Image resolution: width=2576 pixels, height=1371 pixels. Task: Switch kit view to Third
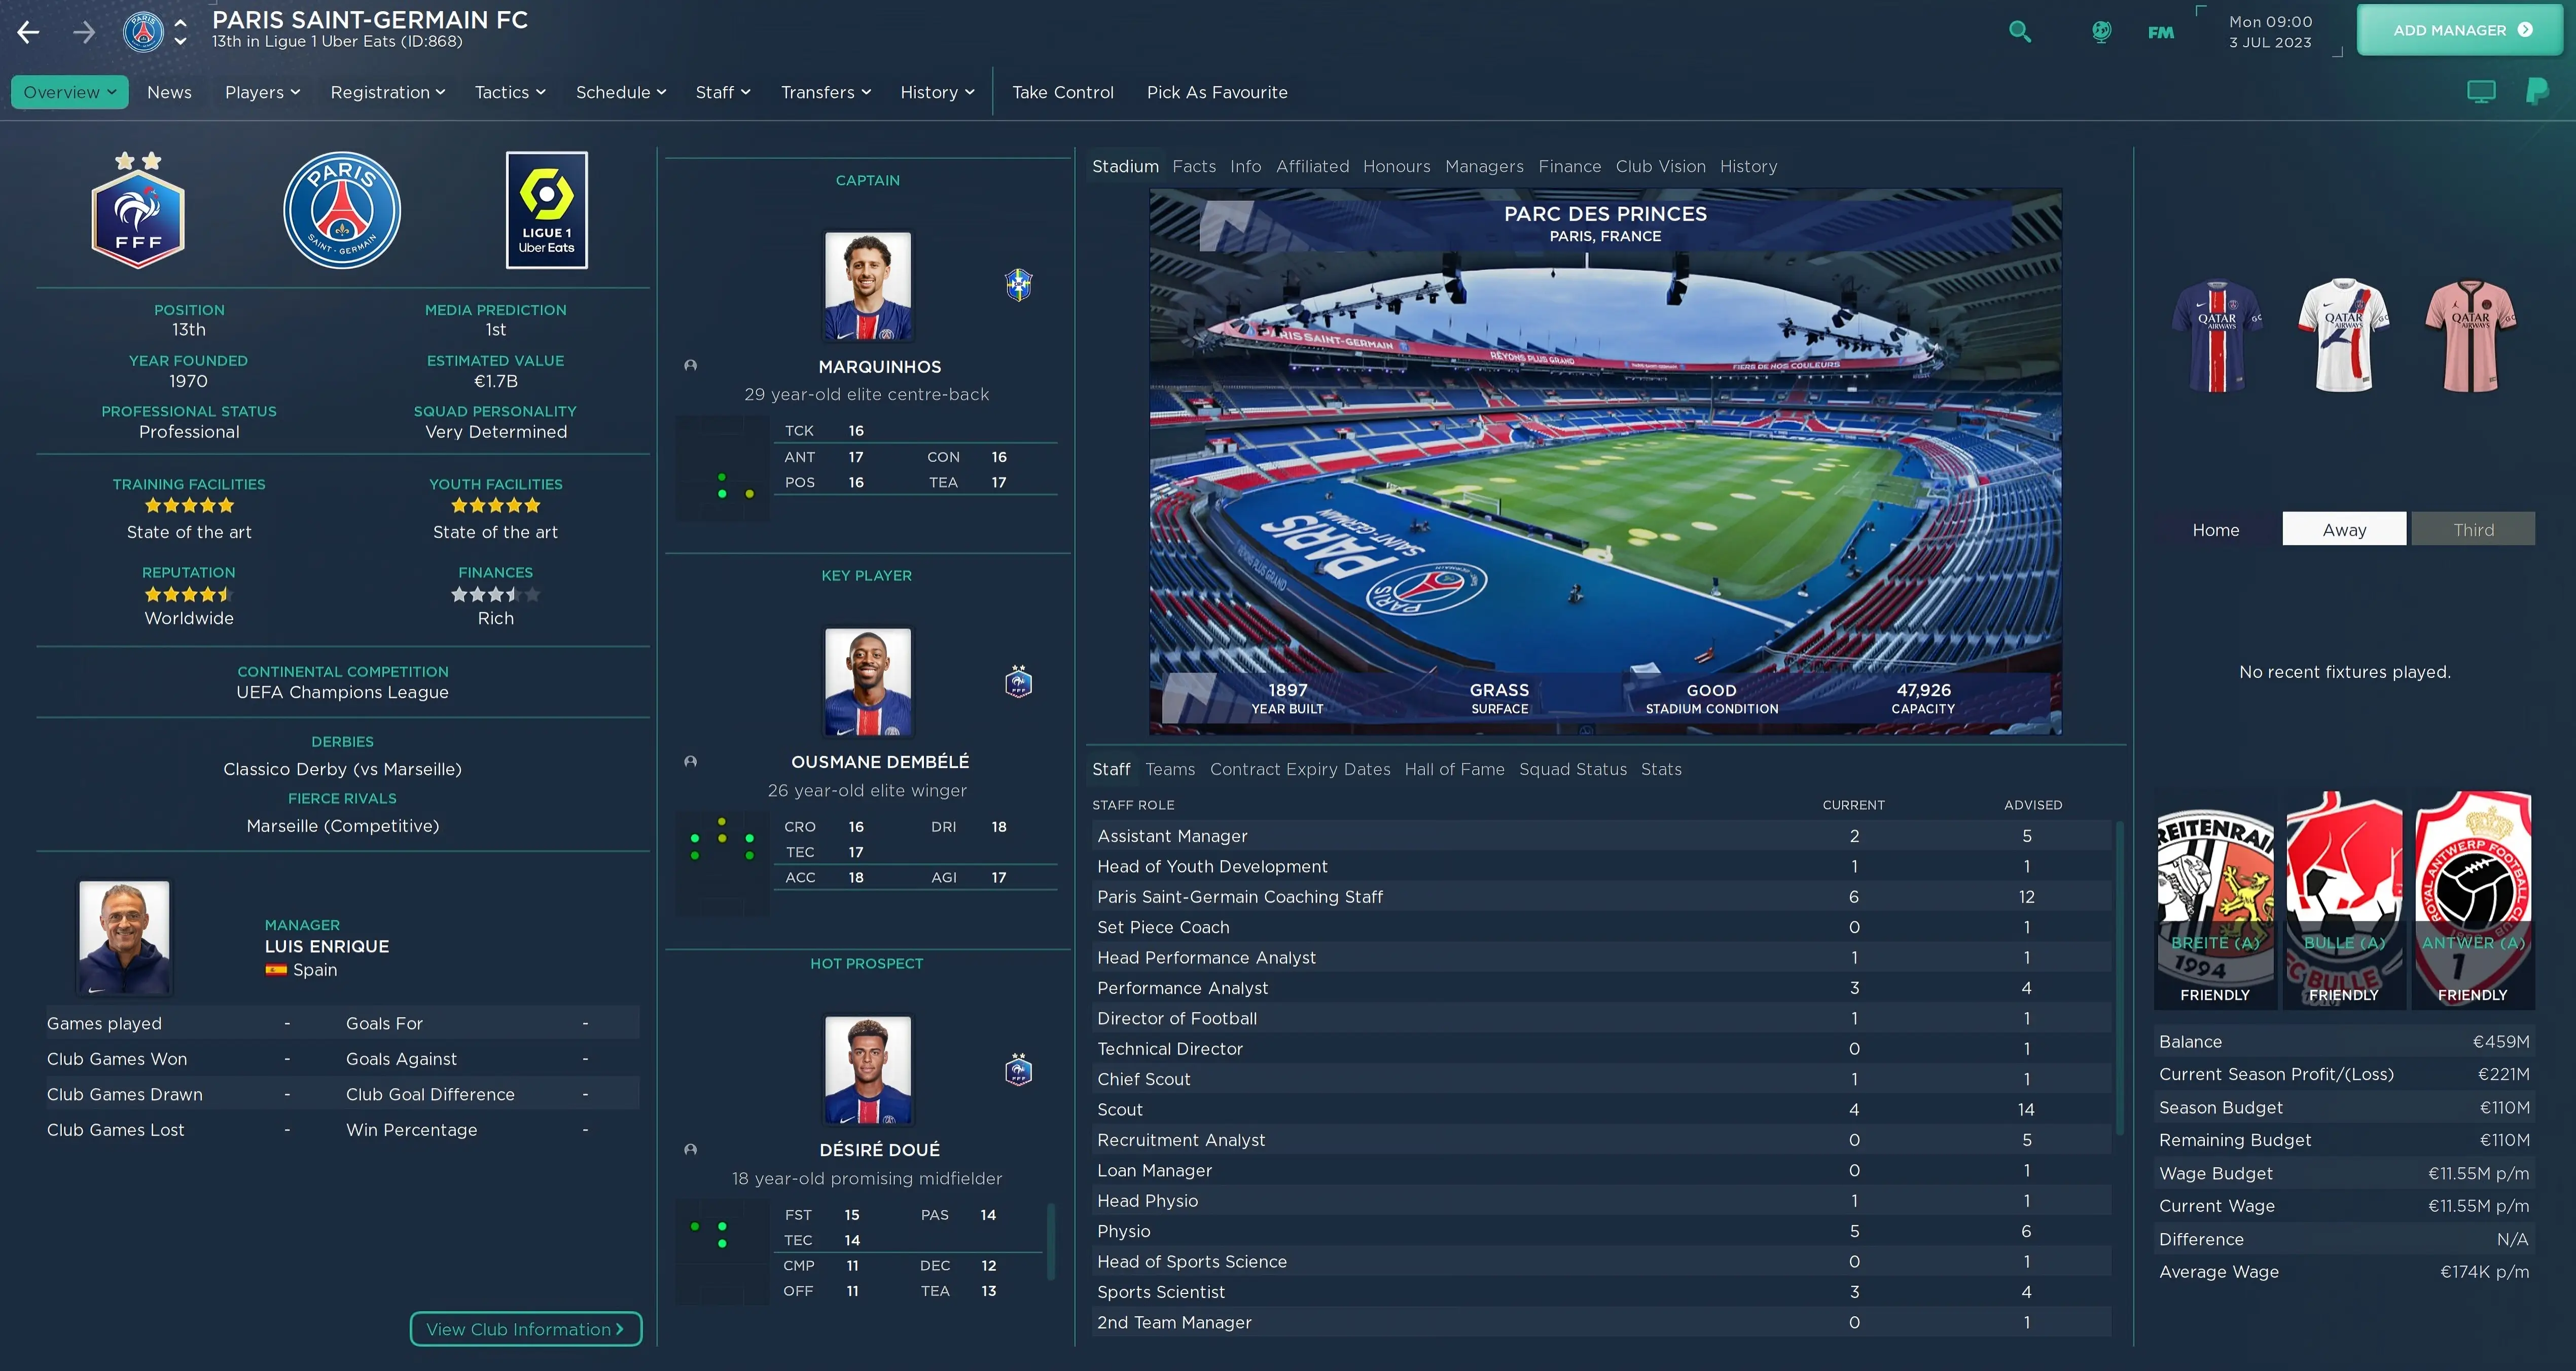click(2473, 529)
